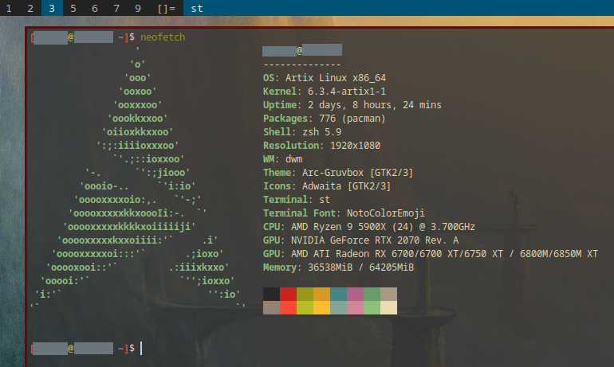The width and height of the screenshot is (614, 367).
Task: Click the light green block, bottom row
Action: click(372, 307)
